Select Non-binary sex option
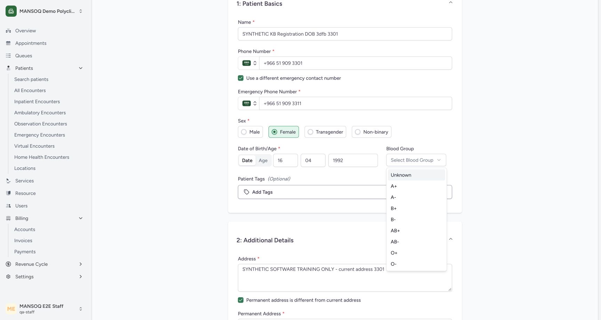Screen dimensions: 601x320 pos(371,132)
